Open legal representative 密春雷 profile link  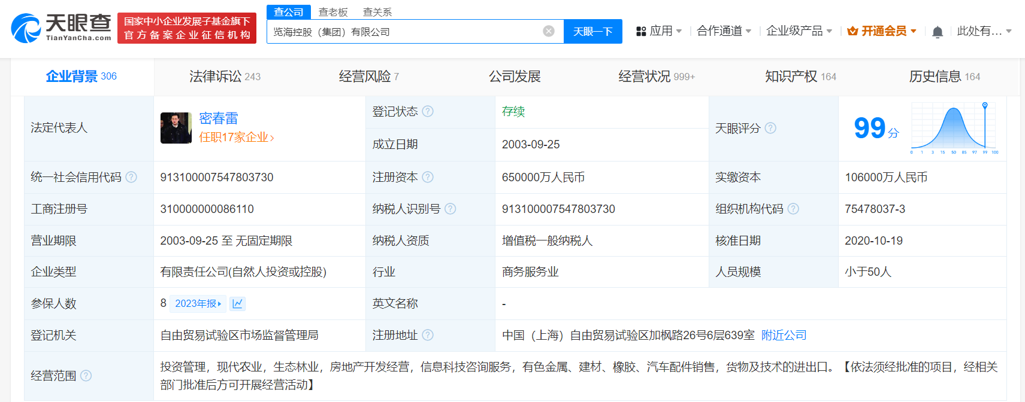point(218,118)
